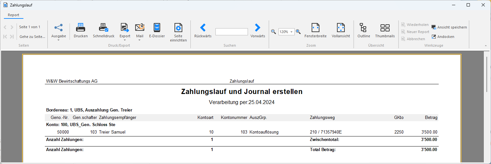Collapse the ribbon with small arrow

coord(486,46)
